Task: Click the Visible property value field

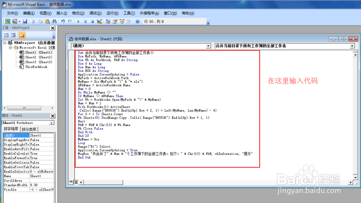Action: pos(42,190)
